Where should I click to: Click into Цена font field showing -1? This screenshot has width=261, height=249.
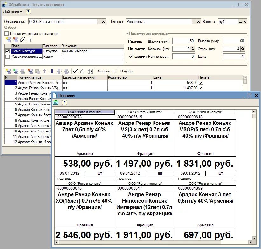[x=234, y=57]
